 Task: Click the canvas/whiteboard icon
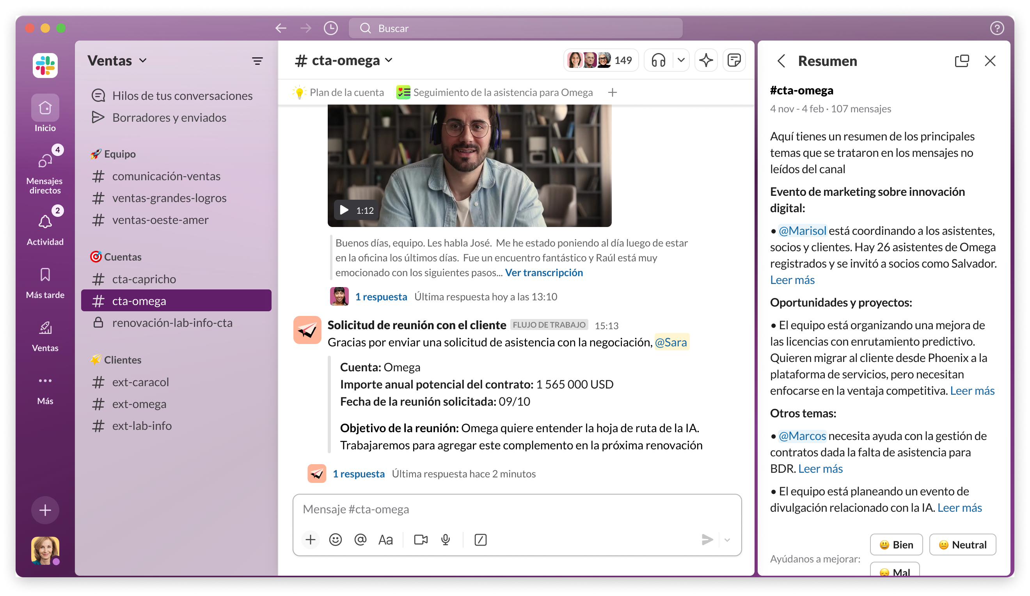(x=735, y=60)
